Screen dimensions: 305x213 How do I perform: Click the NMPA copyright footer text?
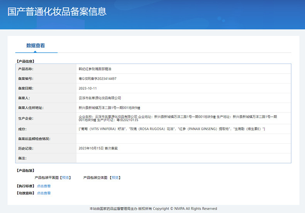(x=153, y=208)
